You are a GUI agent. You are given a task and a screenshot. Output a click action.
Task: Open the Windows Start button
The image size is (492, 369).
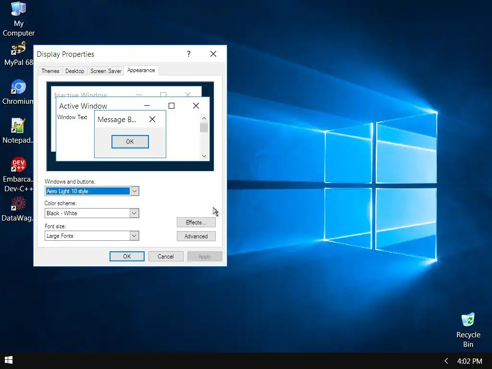coord(9,360)
